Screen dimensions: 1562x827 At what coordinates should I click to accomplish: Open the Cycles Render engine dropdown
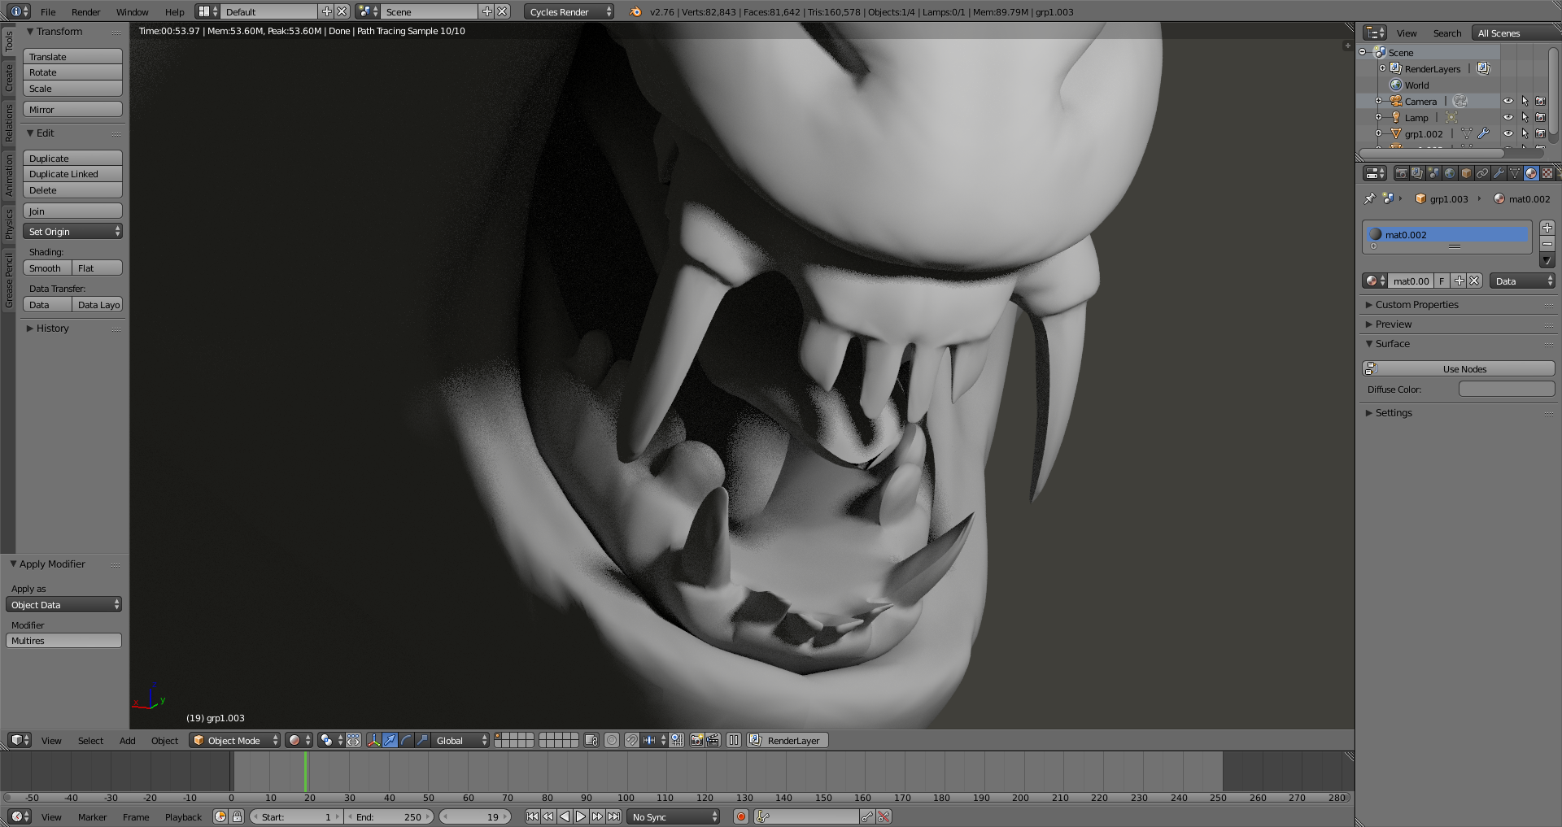pos(569,11)
